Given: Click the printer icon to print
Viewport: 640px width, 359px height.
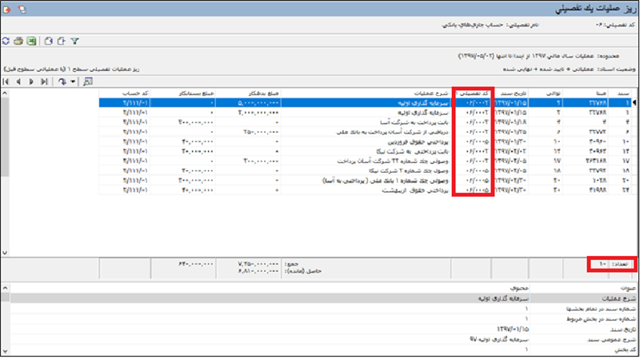Looking at the screenshot, I should [18, 40].
